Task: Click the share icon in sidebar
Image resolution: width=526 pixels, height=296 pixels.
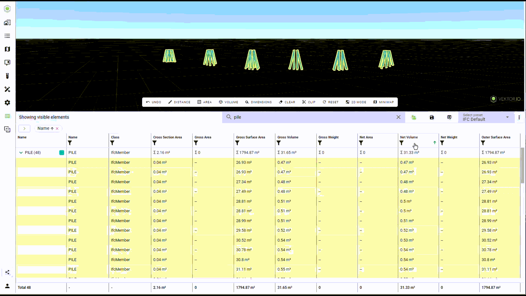Action: [x=7, y=272]
